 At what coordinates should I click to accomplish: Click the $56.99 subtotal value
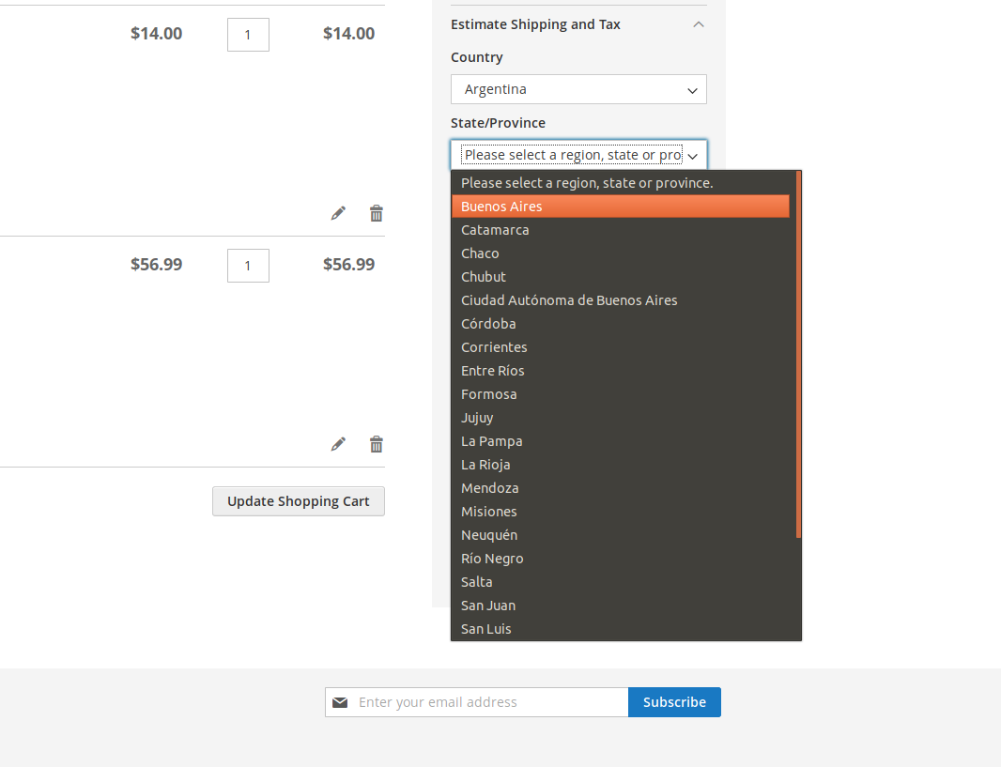tap(348, 265)
